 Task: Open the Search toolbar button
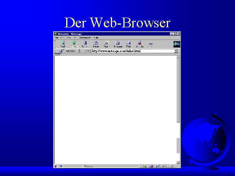pos(107,44)
